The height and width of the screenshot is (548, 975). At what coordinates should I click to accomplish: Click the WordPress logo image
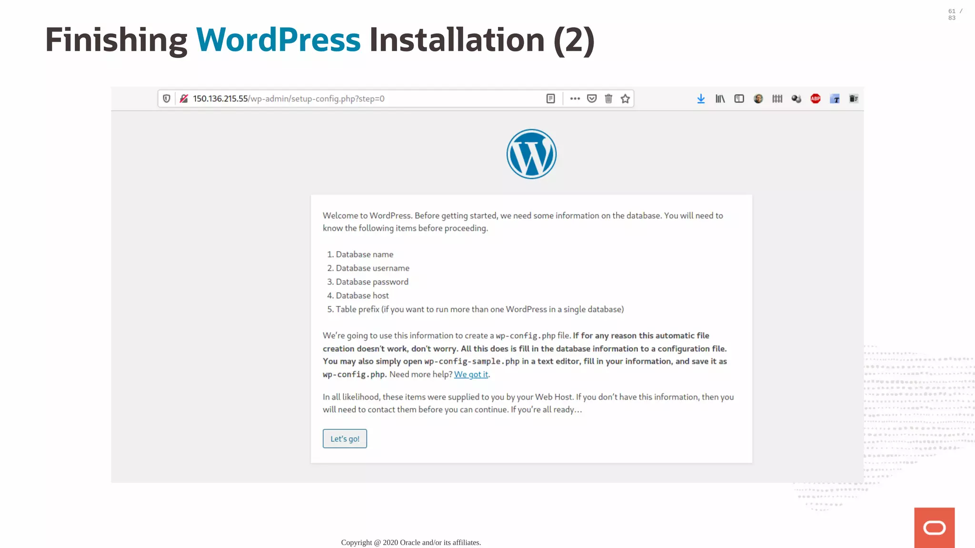(531, 154)
